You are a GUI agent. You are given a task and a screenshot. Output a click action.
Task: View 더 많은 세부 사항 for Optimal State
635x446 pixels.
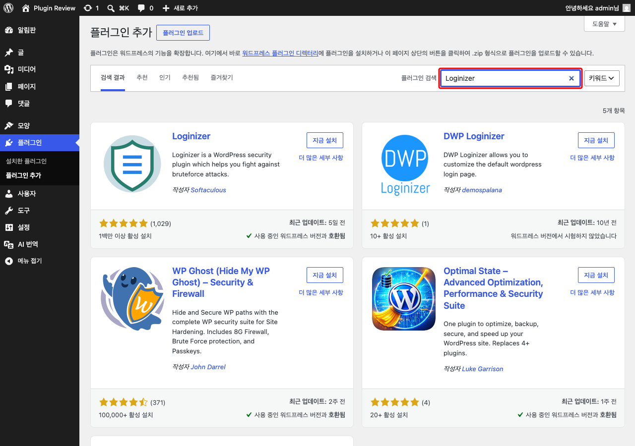coord(592,293)
